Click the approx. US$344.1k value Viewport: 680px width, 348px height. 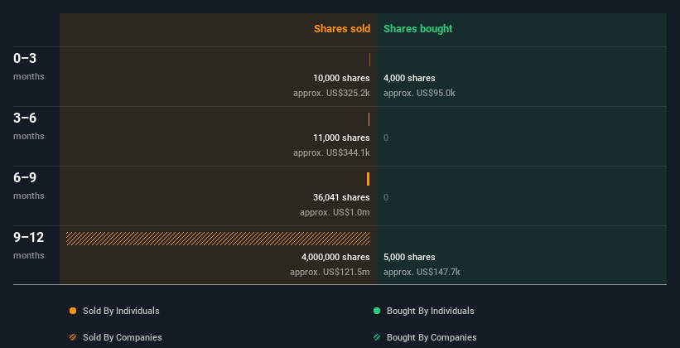[331, 152]
